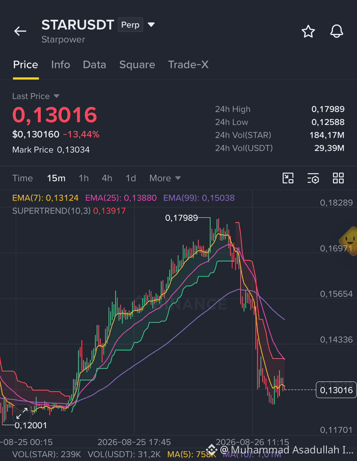The width and height of the screenshot is (357, 461).
Task: Open the STARUSDT pair selector dropdown arrow
Action: pos(151,25)
